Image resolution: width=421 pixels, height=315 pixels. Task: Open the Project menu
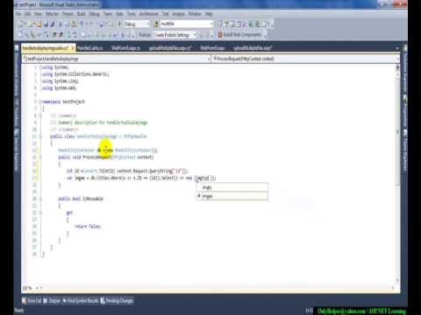pos(68,14)
